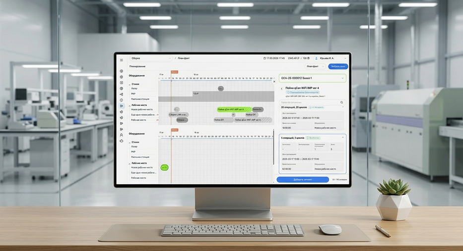Click the Добавить сегмент button

coord(302,180)
